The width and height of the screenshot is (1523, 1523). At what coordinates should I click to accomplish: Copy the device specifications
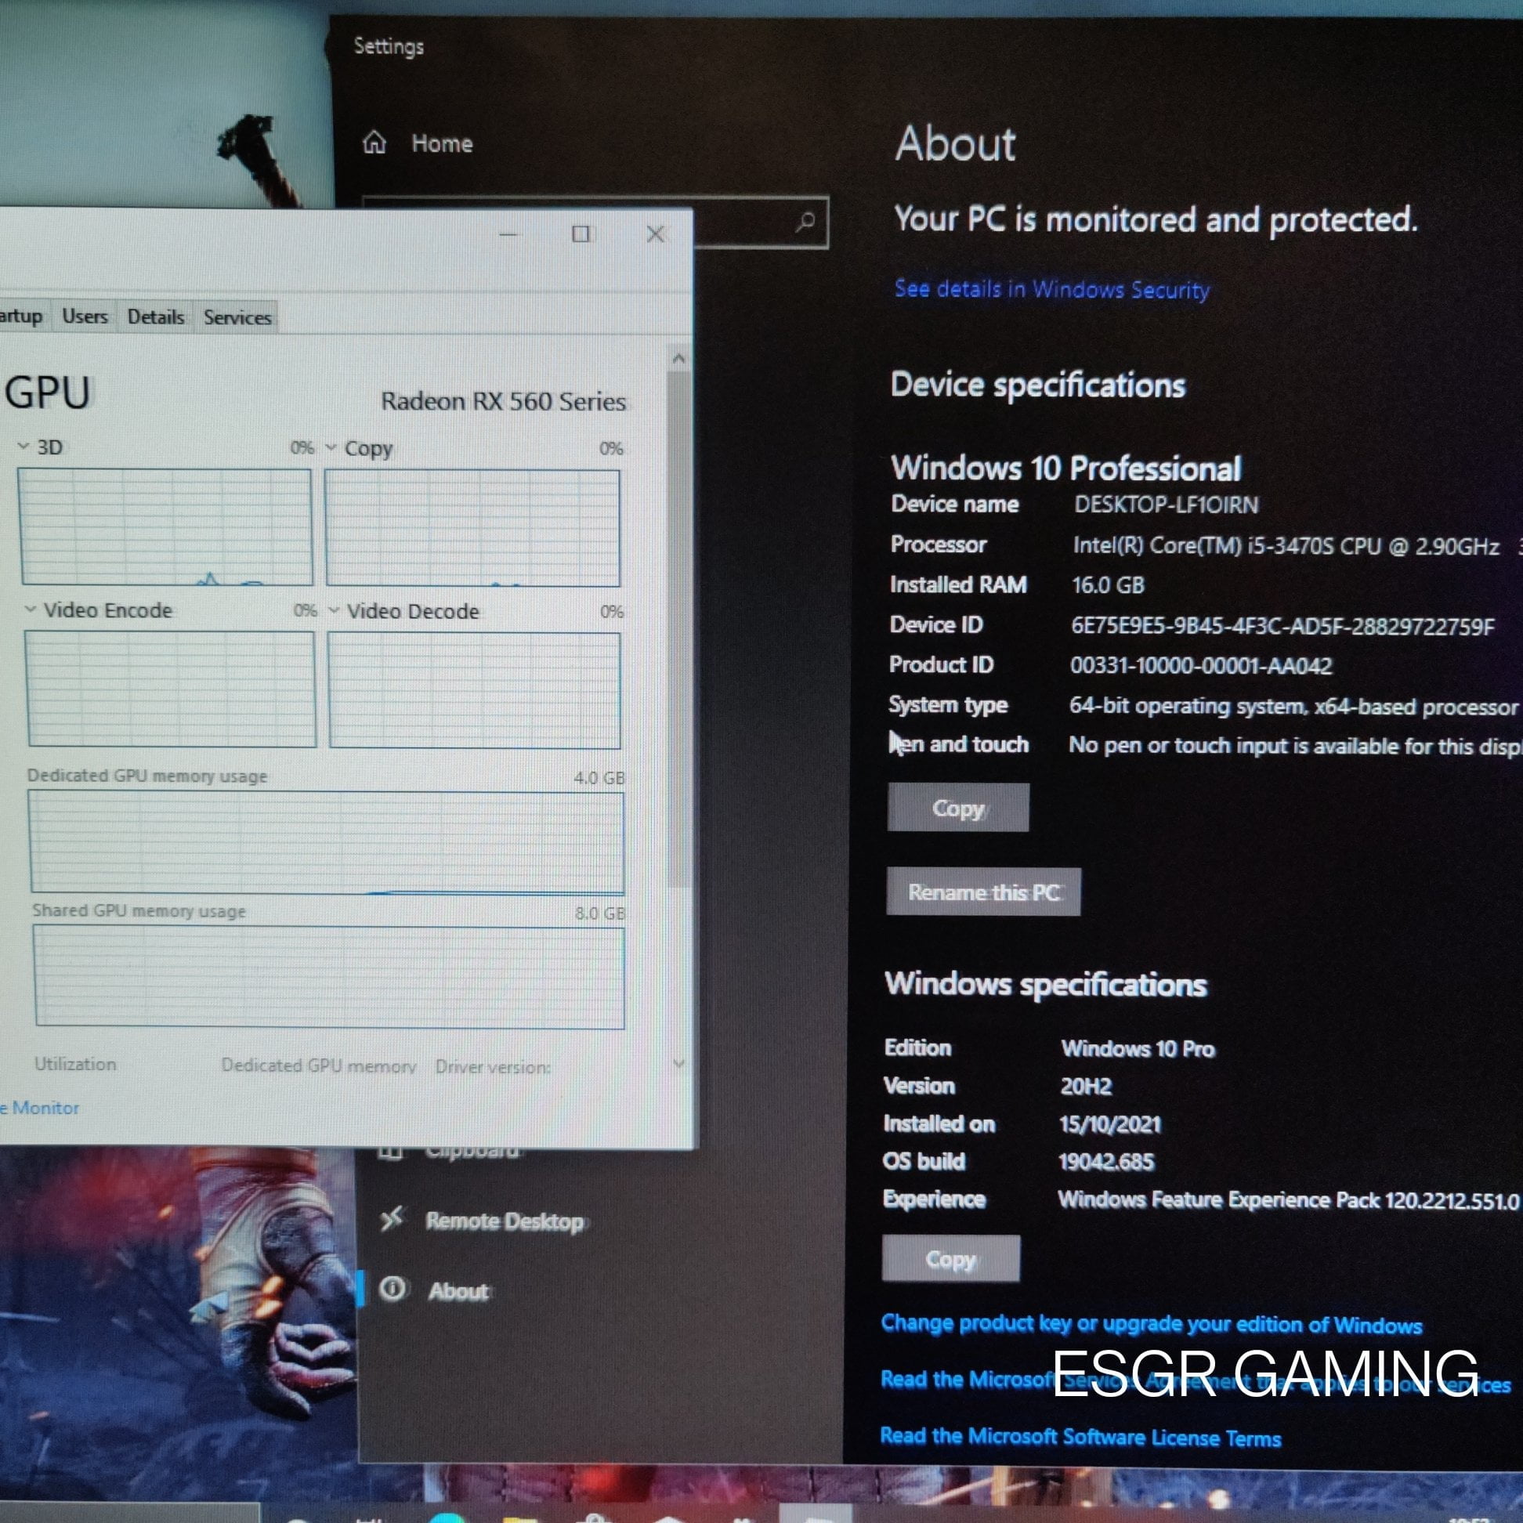(x=958, y=807)
